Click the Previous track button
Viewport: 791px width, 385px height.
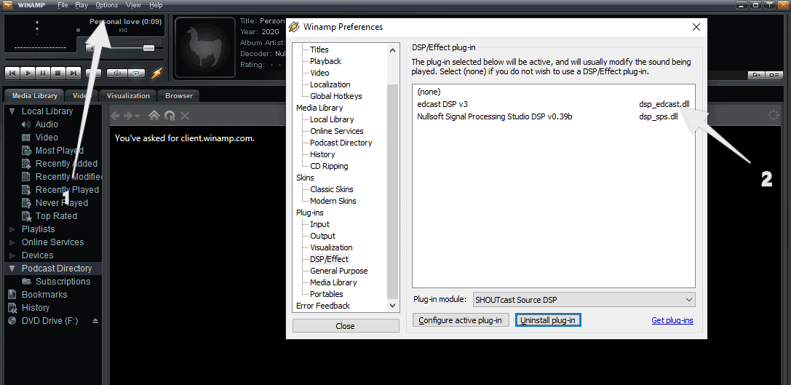pos(12,74)
